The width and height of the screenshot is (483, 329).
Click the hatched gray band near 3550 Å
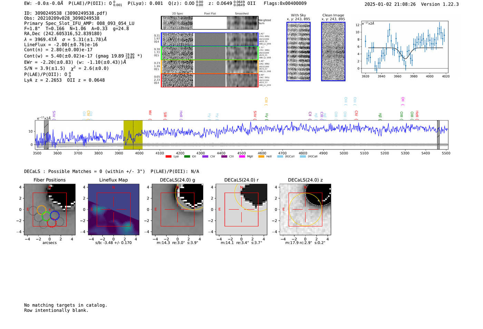[46, 135]
